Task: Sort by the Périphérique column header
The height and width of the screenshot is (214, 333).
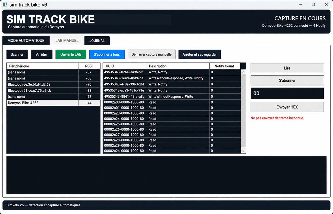Action: [x=43, y=66]
